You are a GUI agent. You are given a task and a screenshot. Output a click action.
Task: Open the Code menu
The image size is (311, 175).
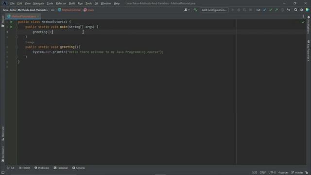50,3
